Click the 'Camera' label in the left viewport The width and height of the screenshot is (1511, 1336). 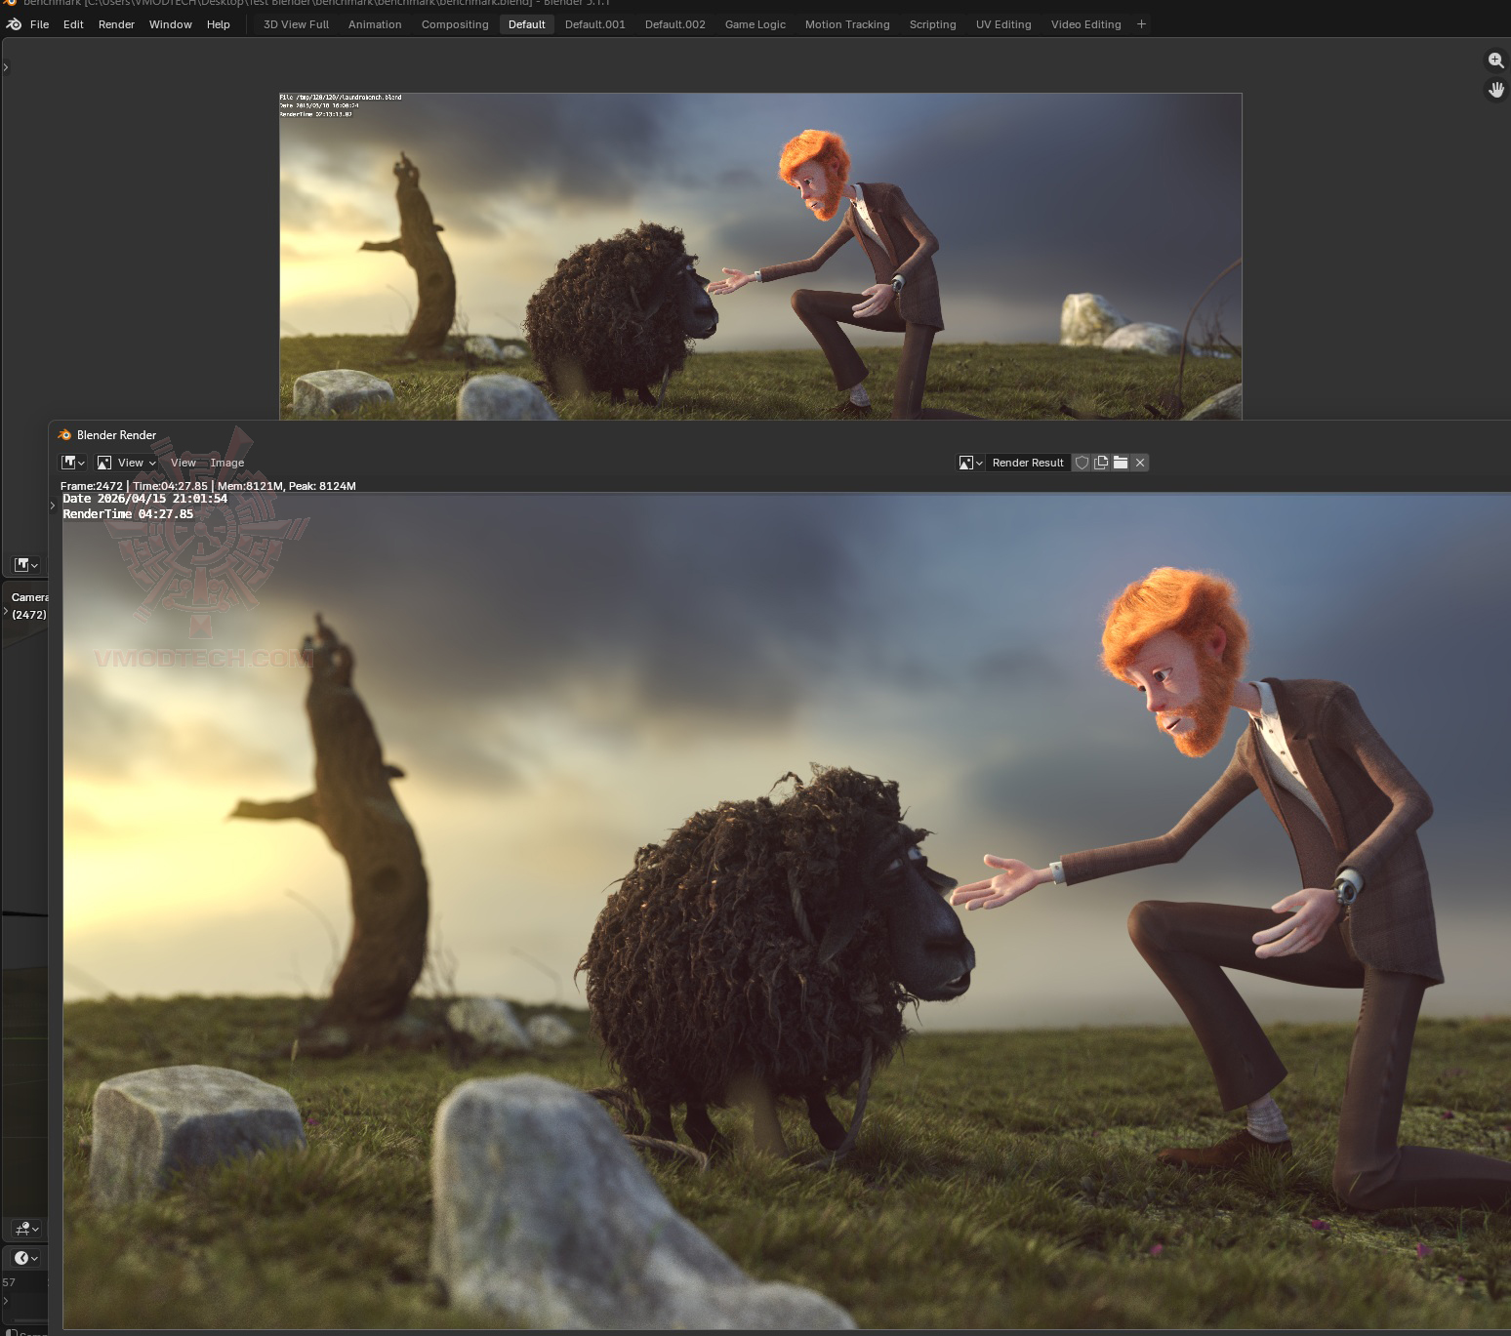30,597
